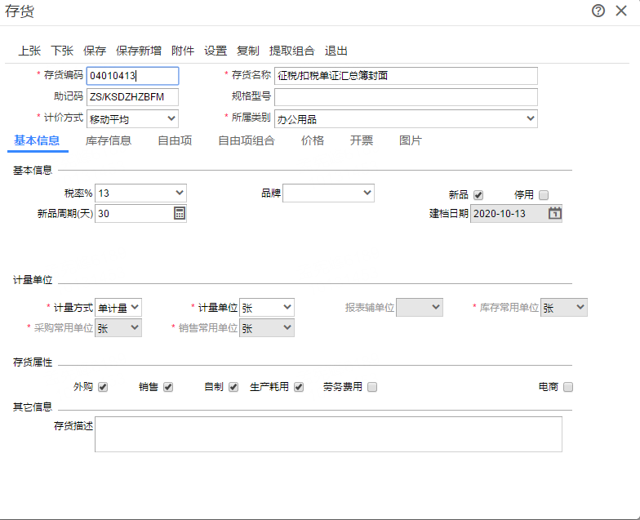
Task: Open the help question mark icon
Action: [598, 11]
